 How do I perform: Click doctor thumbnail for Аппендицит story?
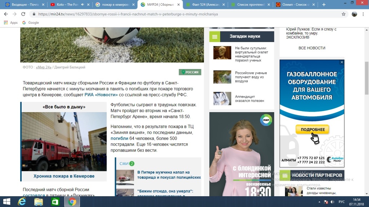222,98
